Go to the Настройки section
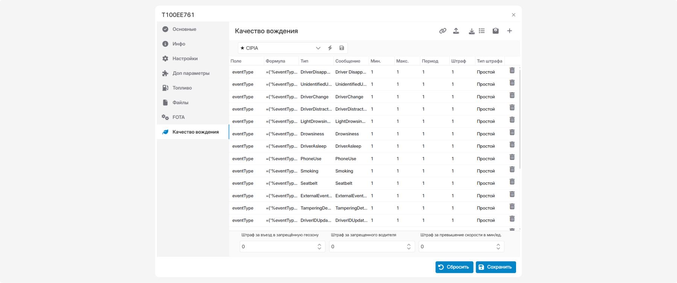Screen dimensions: 677x283 (193, 58)
